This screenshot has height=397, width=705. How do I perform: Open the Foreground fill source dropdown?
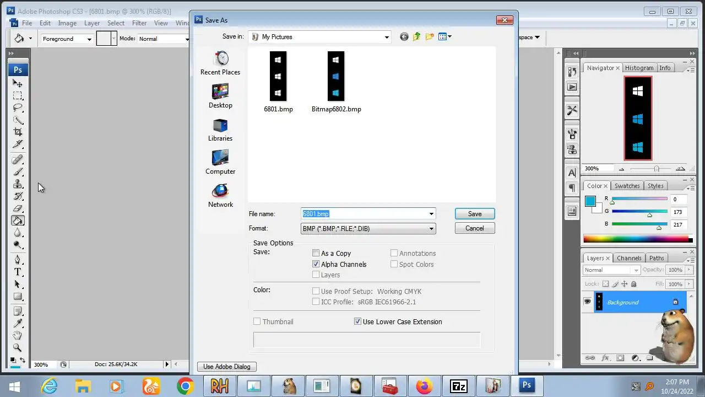(x=67, y=39)
